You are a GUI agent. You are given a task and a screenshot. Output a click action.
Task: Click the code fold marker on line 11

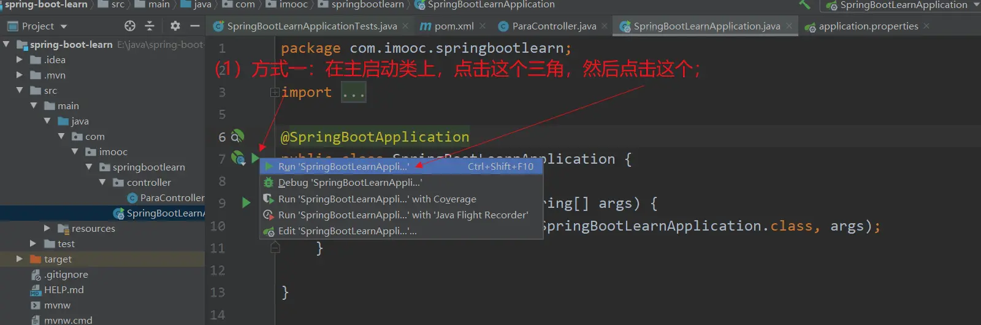pos(275,247)
